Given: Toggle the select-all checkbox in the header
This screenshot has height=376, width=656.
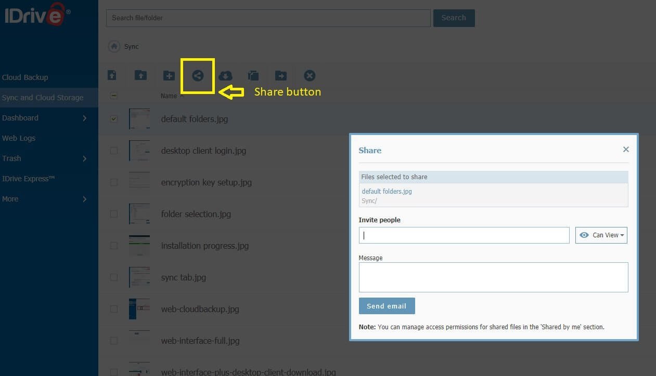Looking at the screenshot, I should 114,96.
